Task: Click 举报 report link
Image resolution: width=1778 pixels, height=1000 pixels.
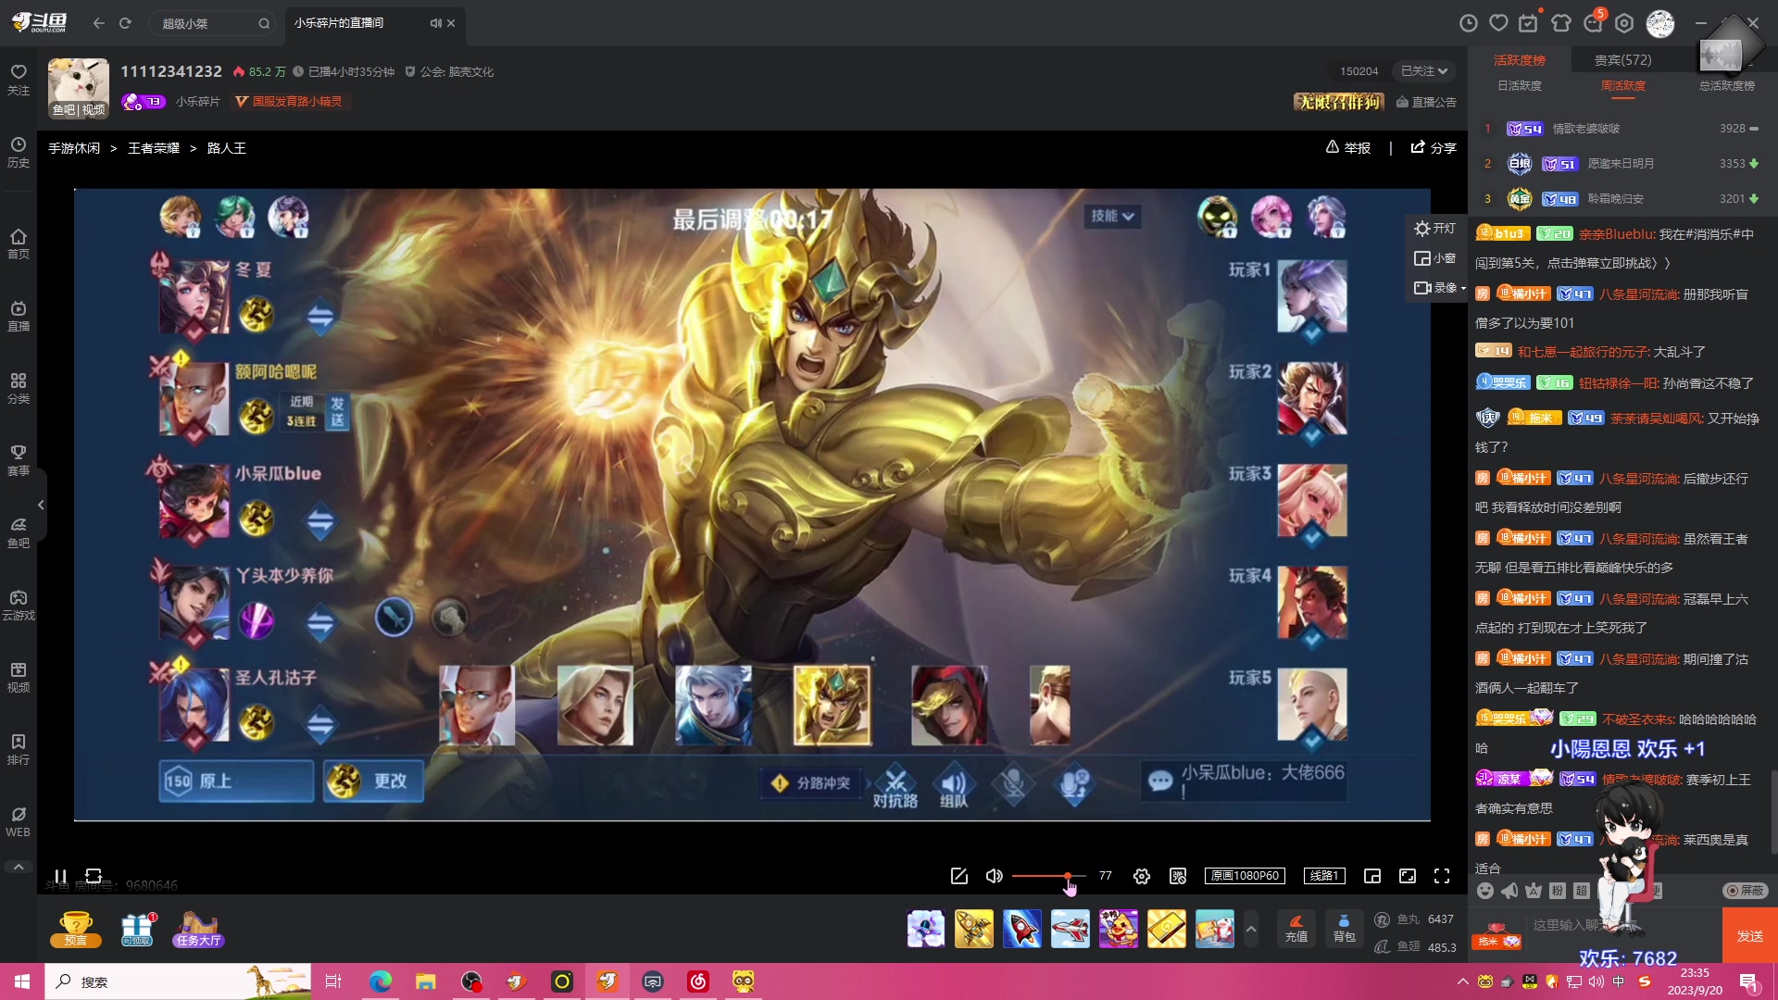Action: click(1347, 148)
